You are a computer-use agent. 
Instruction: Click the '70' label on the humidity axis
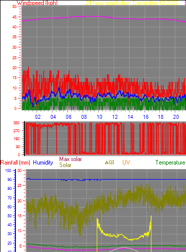9,198
